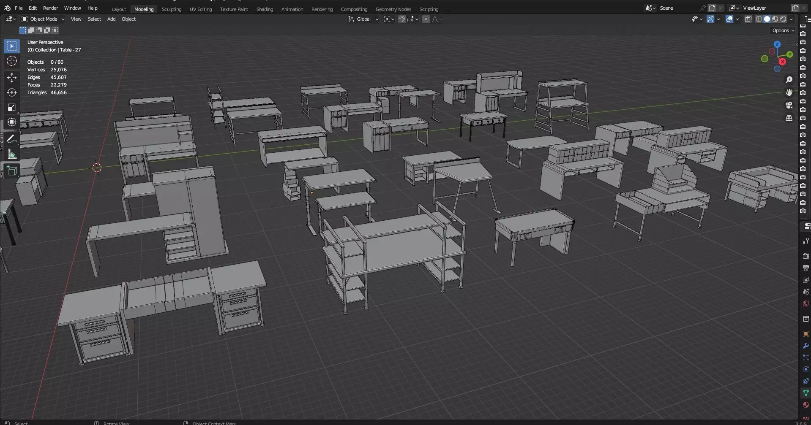Toggle camera view with camera icon
Image resolution: width=811 pixels, height=425 pixels.
point(789,105)
